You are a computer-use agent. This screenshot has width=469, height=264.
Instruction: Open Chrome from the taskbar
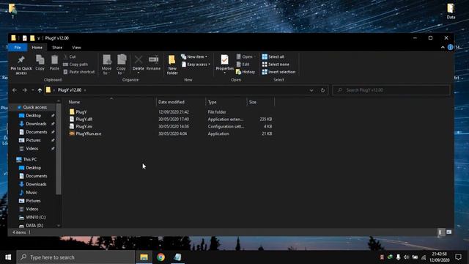pos(160,257)
